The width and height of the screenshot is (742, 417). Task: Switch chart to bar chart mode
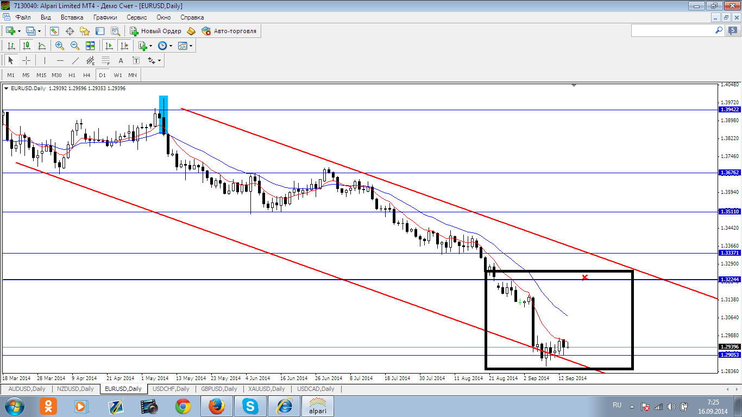pyautogui.click(x=11, y=46)
